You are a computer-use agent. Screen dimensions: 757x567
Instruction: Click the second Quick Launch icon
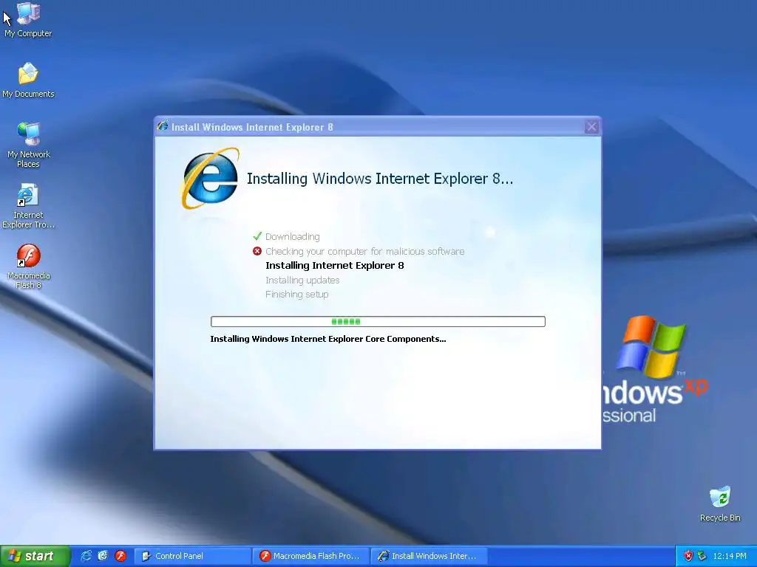click(103, 556)
